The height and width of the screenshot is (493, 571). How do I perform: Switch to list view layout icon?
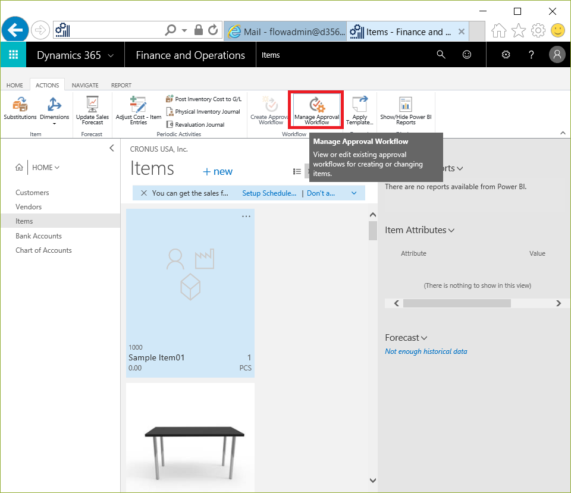tap(297, 171)
